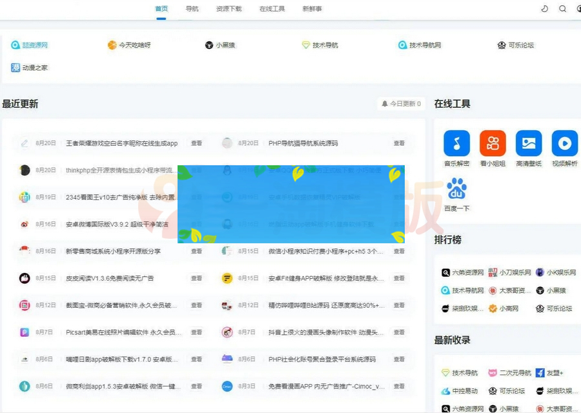
Task: Select the 视频解析 video parser icon
Action: (564, 145)
